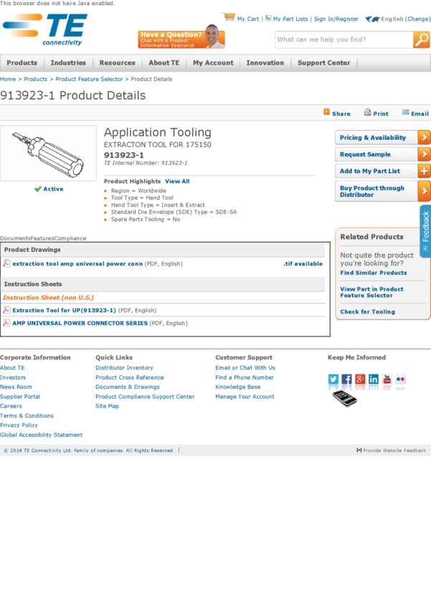Screen dimensions: 431x610
Task: Click the orange search magnifier icon
Action: click(x=422, y=40)
